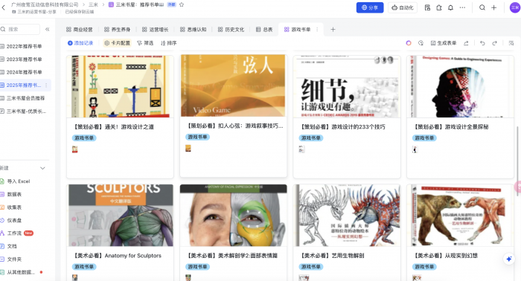Open 三米书屋-优质长 document in sidebar

coord(25,112)
